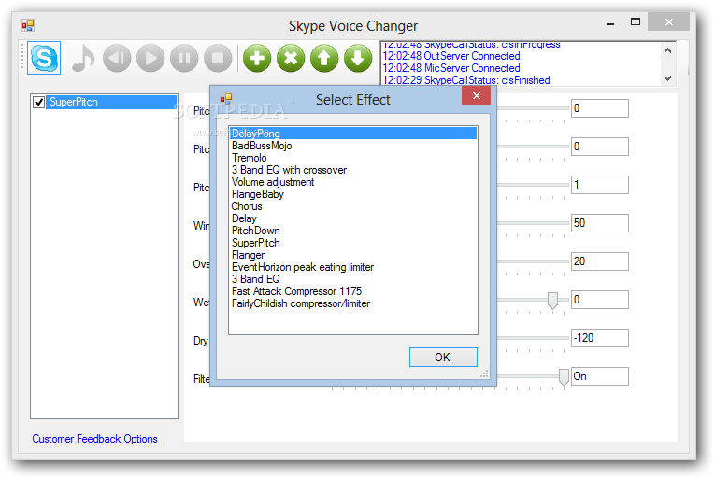The width and height of the screenshot is (715, 479).
Task: Click the dialog resize grip corner
Action: pyautogui.click(x=484, y=373)
